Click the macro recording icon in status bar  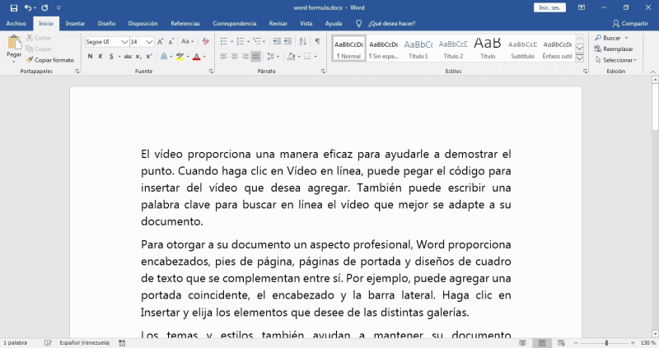click(x=122, y=343)
